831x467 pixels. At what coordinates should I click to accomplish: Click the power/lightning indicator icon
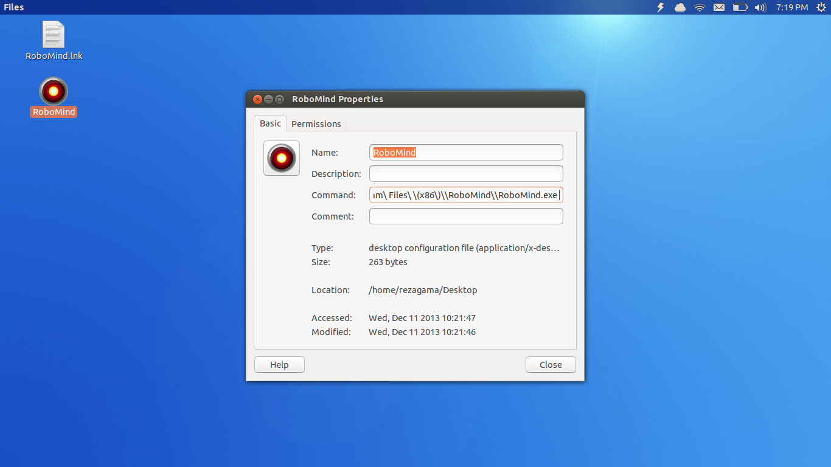click(660, 7)
